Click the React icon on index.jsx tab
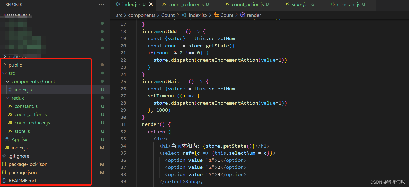Screen dimensions: 409x187 pos(118,4)
